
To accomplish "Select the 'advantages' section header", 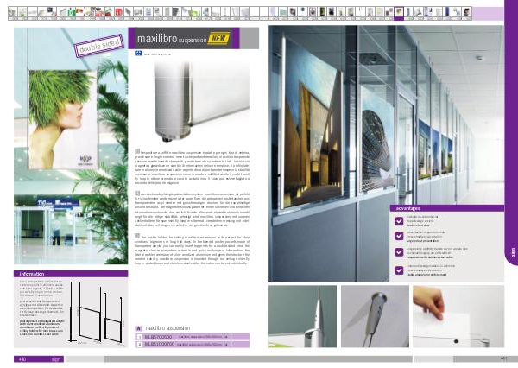I will [447, 208].
